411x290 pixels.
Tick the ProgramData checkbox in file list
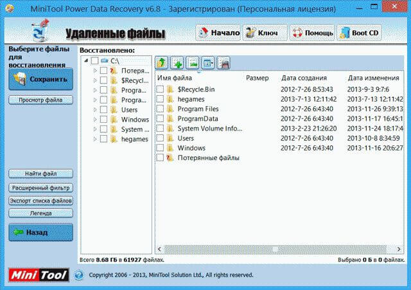160,118
